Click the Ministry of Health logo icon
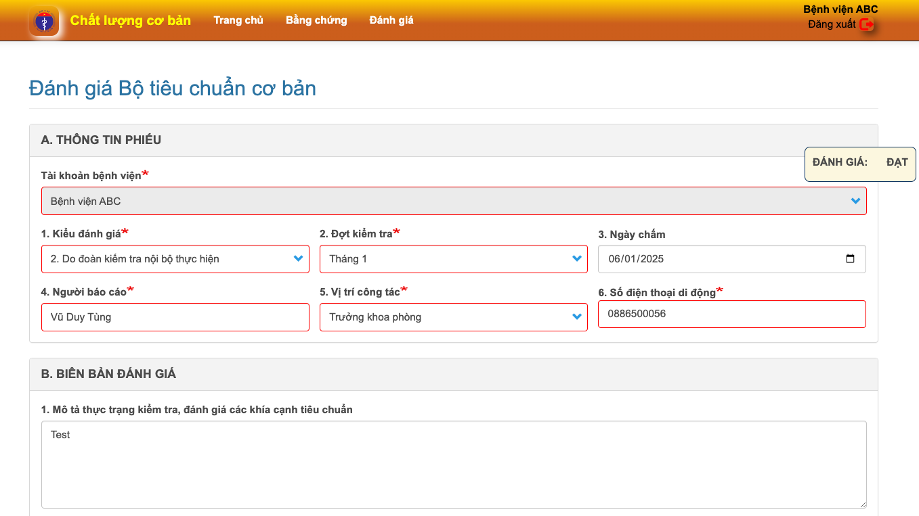Viewport: 919px width, 516px height. point(44,21)
